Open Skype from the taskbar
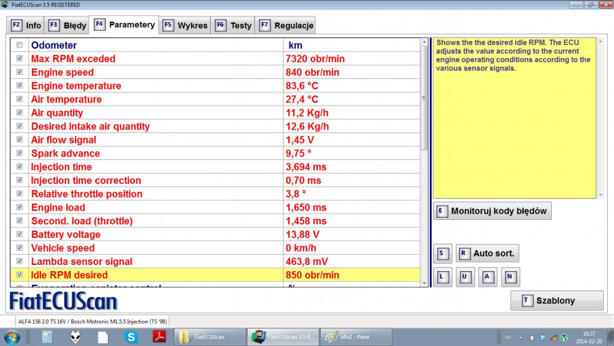Image resolution: width=614 pixels, height=346 pixels. tap(132, 337)
